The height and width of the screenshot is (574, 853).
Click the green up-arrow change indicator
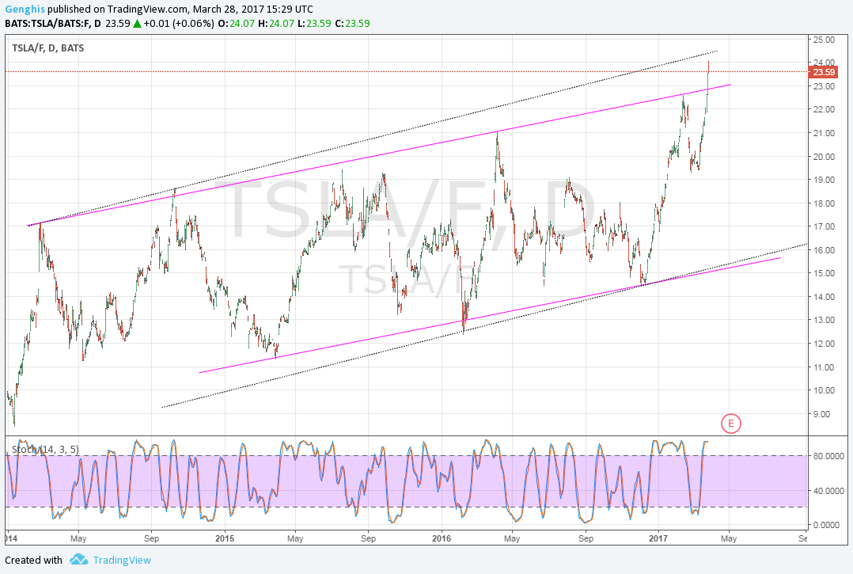137,24
